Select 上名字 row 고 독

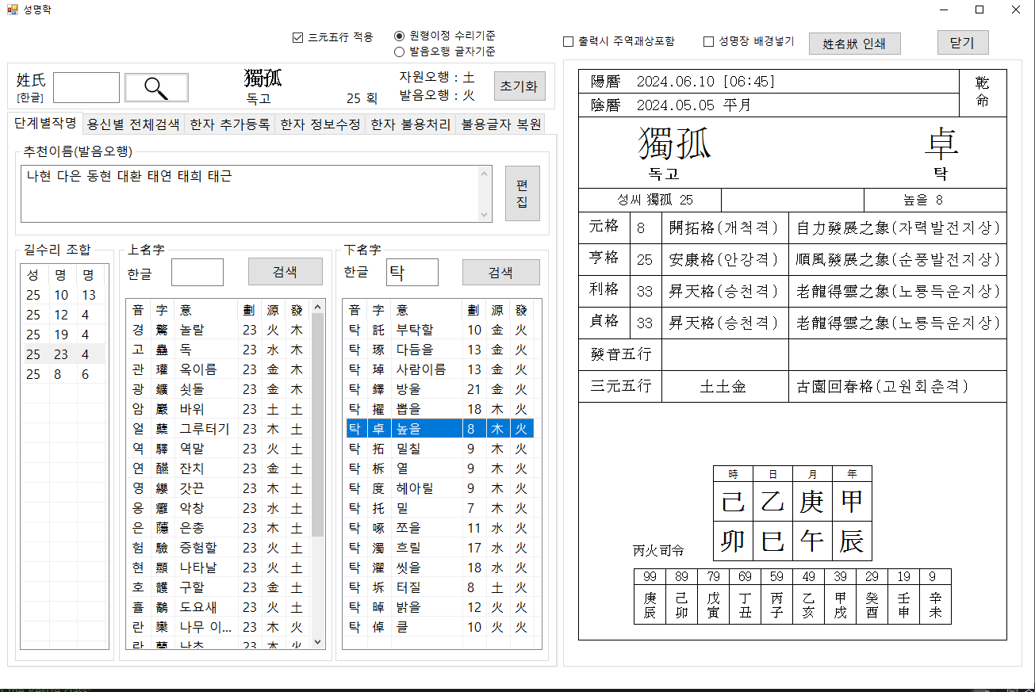tap(219, 350)
